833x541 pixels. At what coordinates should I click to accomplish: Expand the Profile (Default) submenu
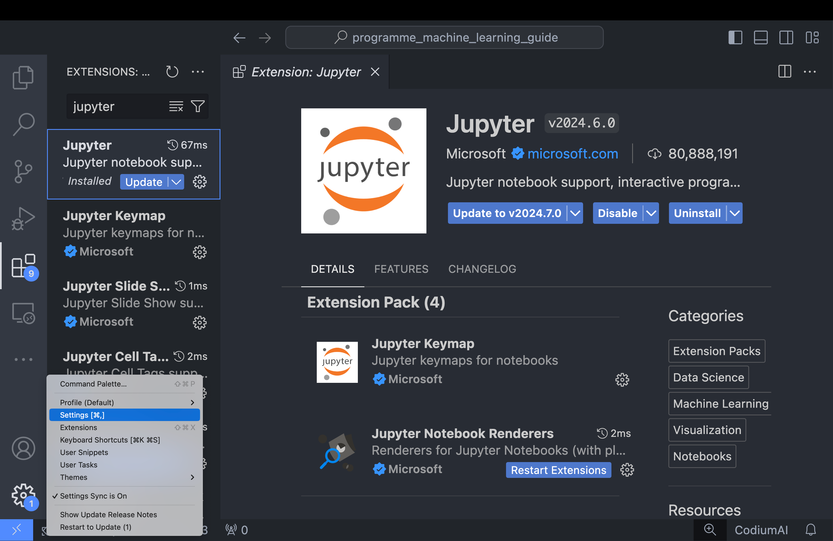tap(125, 403)
